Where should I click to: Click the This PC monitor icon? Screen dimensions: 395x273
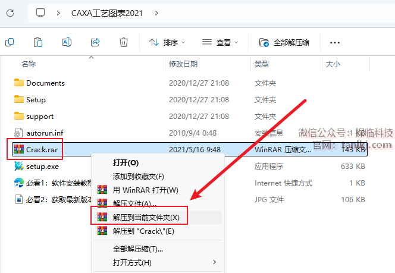click(40, 12)
